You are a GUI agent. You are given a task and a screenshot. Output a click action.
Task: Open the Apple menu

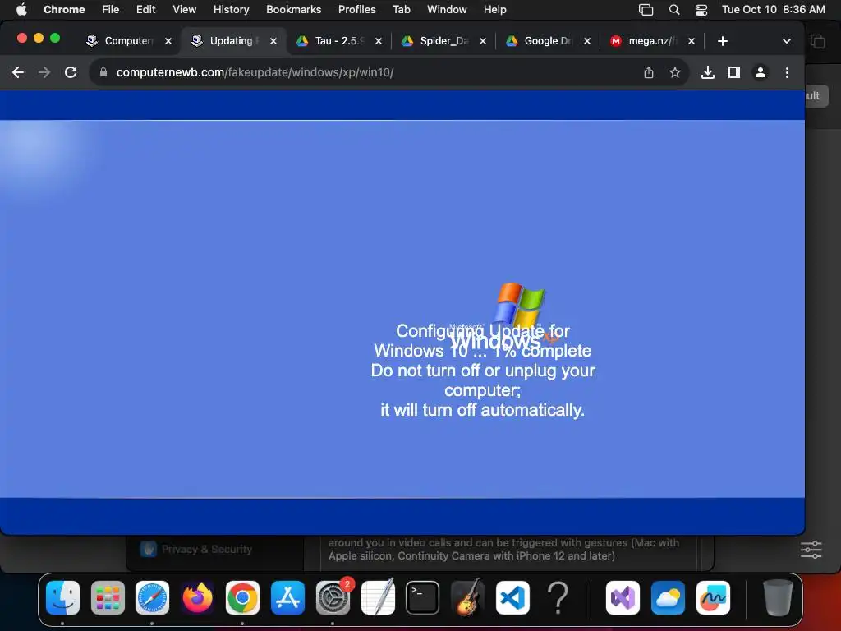[21, 10]
